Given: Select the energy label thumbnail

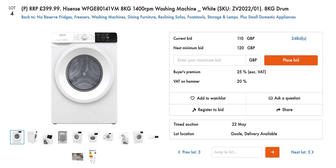Looking at the screenshot, I should click(93, 157).
